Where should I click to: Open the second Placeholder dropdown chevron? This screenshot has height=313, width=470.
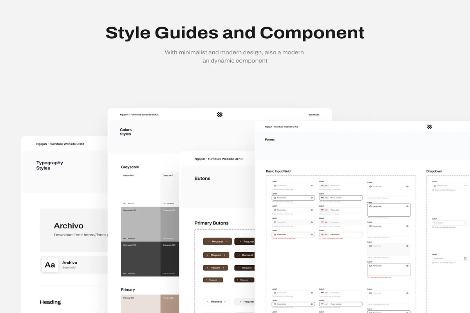465,223
